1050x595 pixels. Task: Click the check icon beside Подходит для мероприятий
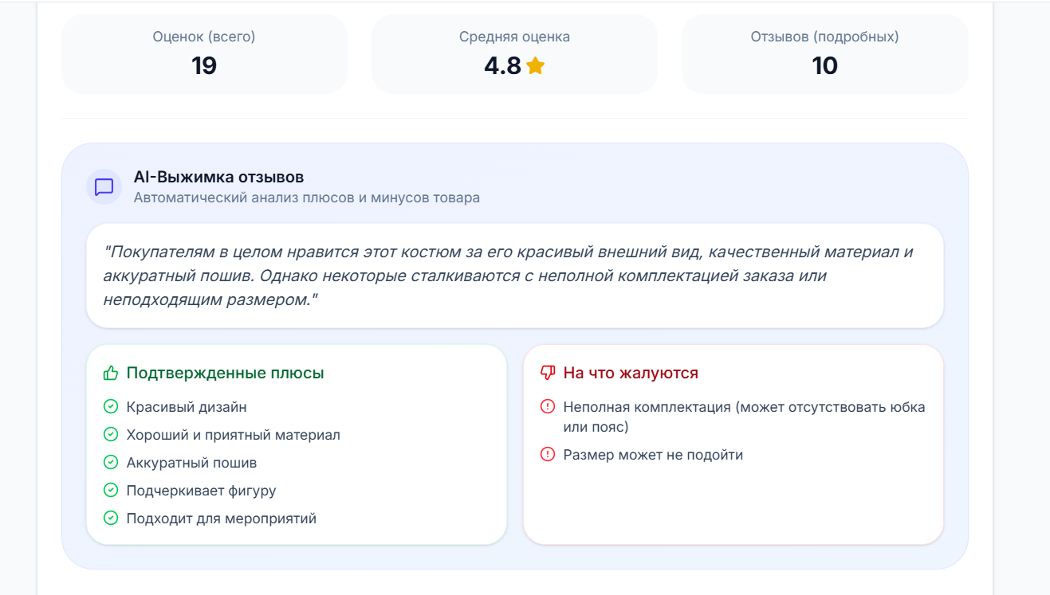[x=111, y=519]
